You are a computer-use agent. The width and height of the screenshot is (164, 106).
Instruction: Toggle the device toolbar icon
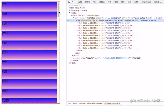73,2
